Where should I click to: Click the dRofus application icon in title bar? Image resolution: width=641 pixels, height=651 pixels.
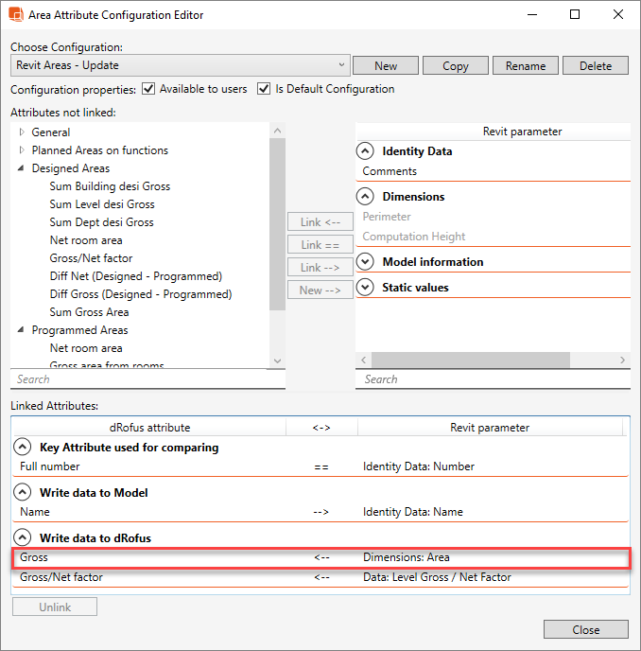(17, 15)
